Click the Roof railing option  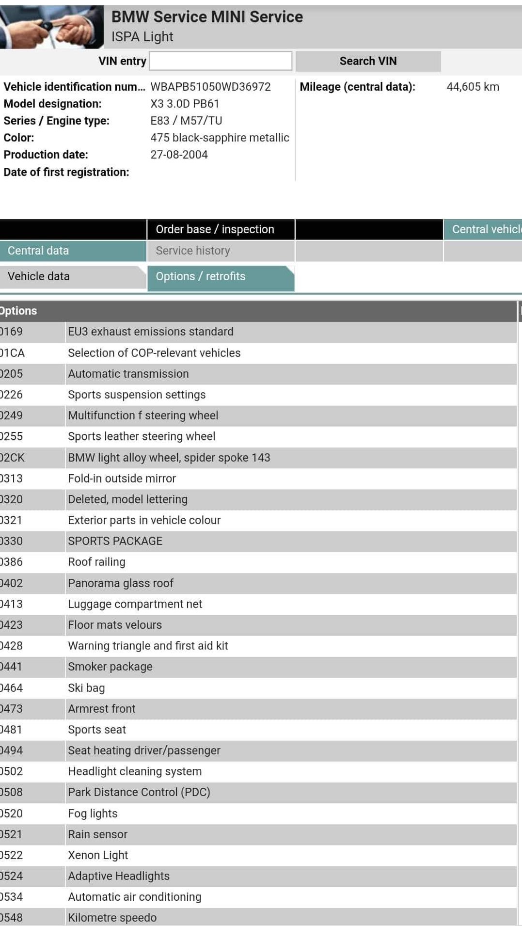point(258,562)
